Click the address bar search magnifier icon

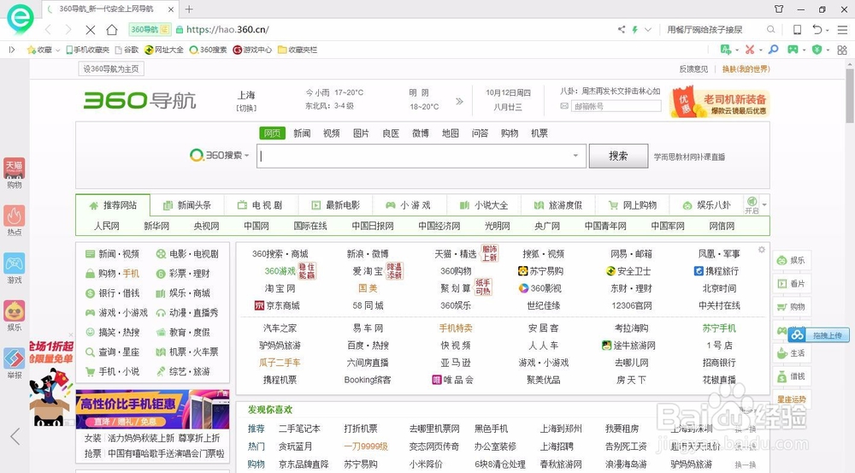coord(770,29)
